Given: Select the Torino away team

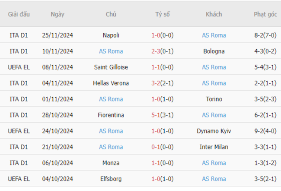Looking at the screenshot, I should tap(214, 99).
